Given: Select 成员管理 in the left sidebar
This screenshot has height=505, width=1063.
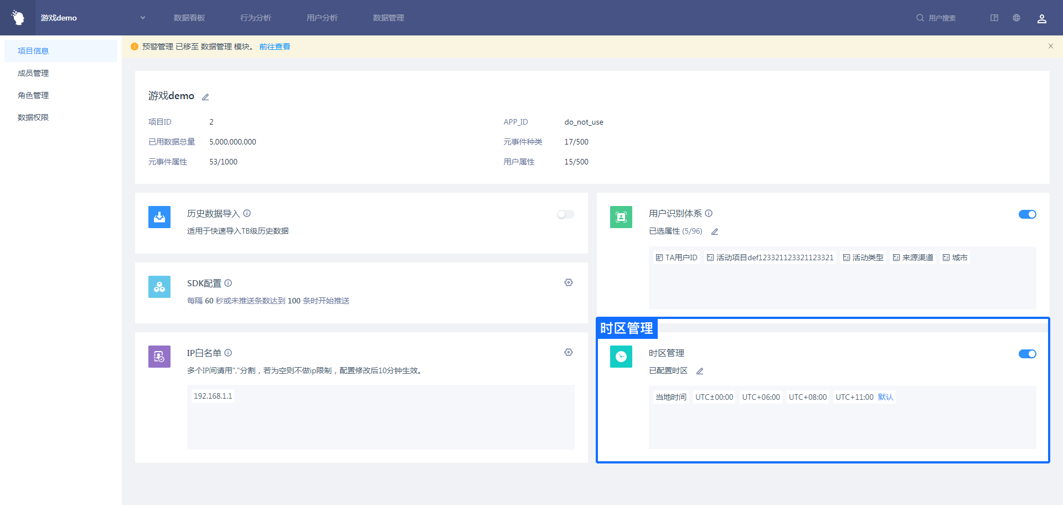Looking at the screenshot, I should pos(33,73).
